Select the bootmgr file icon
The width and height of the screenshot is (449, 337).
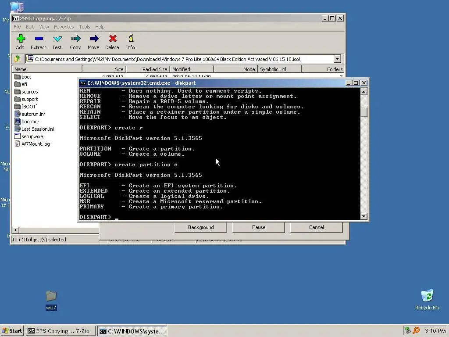(x=18, y=121)
